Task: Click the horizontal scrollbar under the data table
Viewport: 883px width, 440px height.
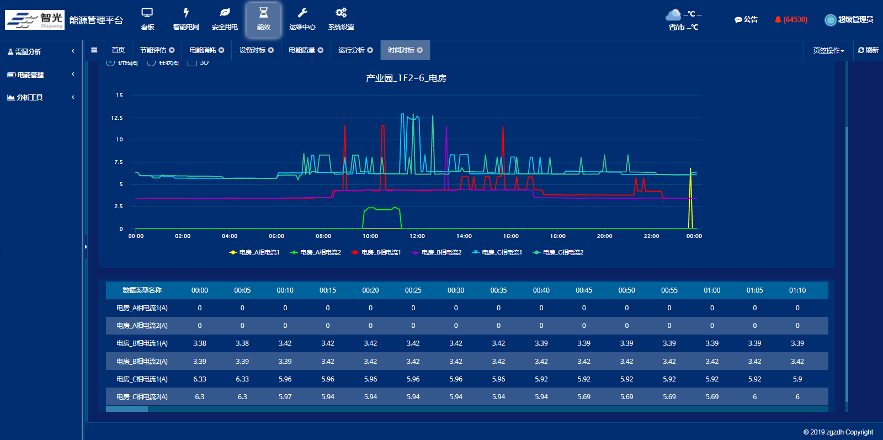Action: (x=127, y=409)
